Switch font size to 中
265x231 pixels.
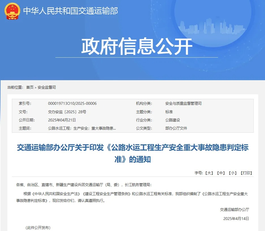(221, 173)
